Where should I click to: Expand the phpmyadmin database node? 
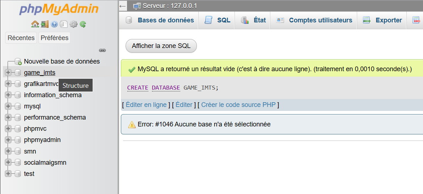(x=8, y=140)
